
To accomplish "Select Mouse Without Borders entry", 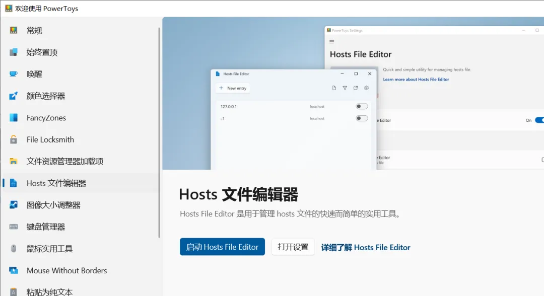I will 80,270.
